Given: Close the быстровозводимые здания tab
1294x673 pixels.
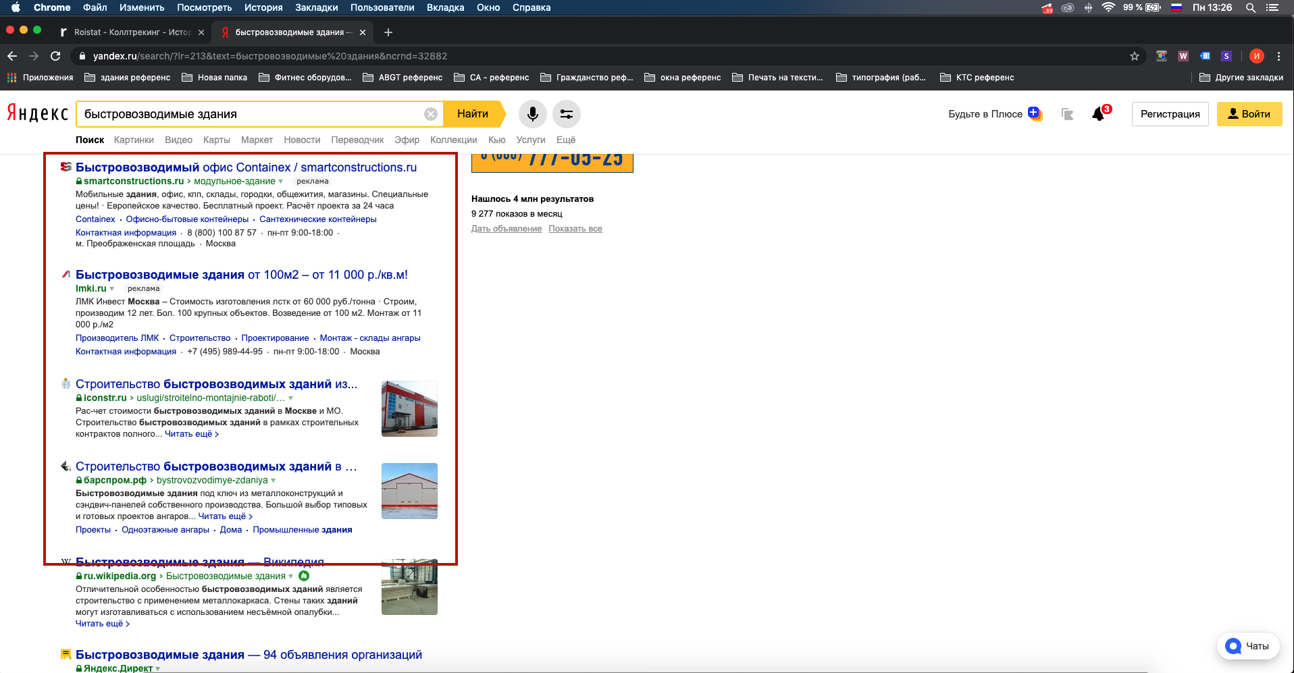Looking at the screenshot, I should pos(363,32).
